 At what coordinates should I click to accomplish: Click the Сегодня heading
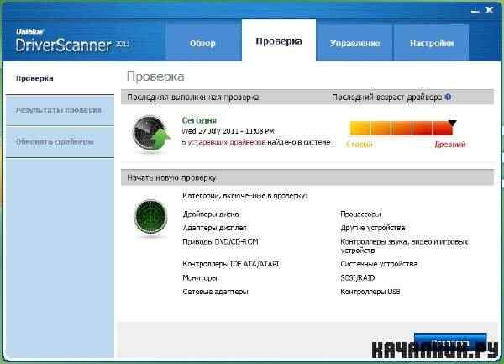pyautogui.click(x=199, y=120)
